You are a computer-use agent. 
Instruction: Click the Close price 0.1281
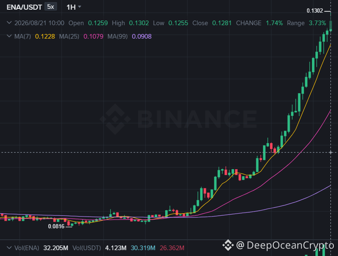(222, 23)
